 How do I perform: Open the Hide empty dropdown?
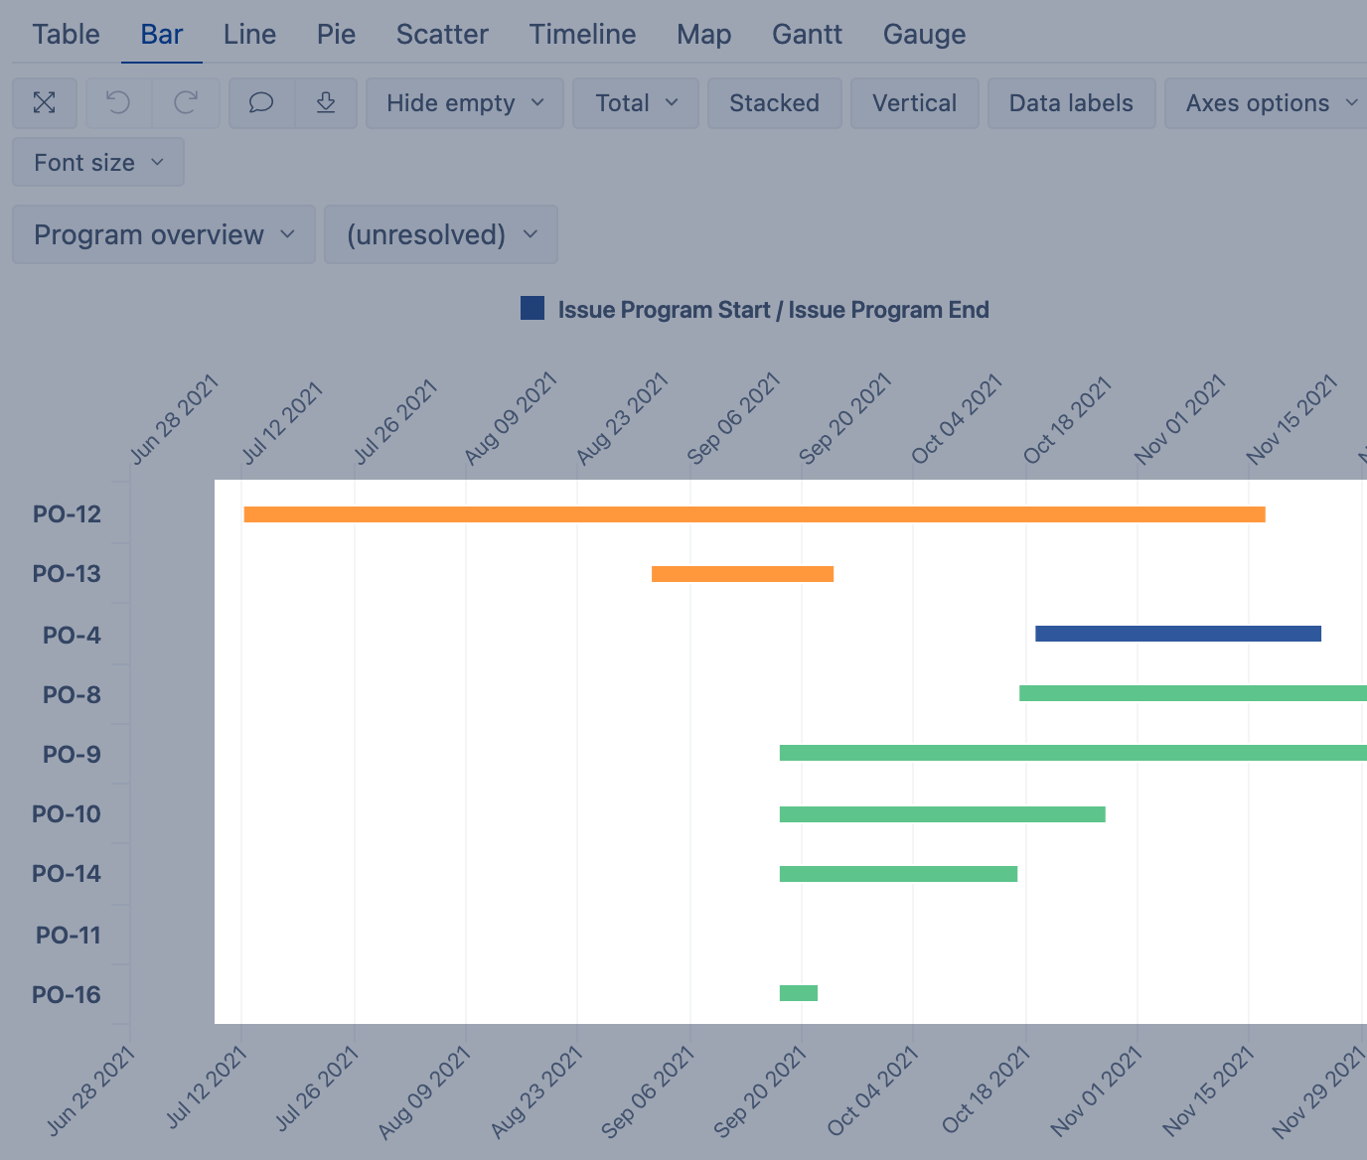coord(465,103)
